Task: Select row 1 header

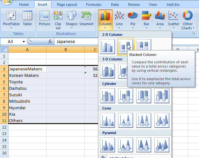Action: click(4, 56)
